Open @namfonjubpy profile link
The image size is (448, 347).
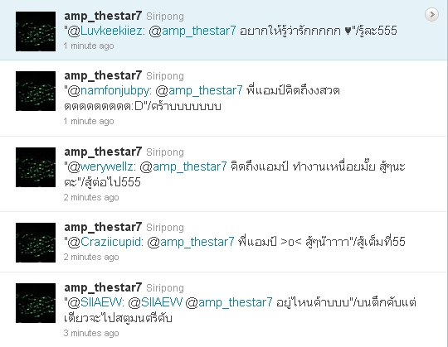[x=109, y=90]
